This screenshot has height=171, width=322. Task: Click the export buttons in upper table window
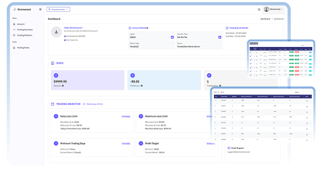pyautogui.click(x=254, y=43)
